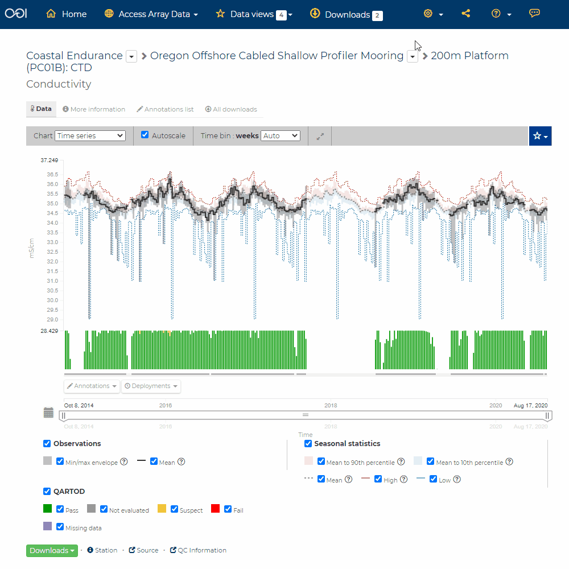Screen dimensions: 569x569
Task: Open the settings gear menu
Action: pos(432,14)
